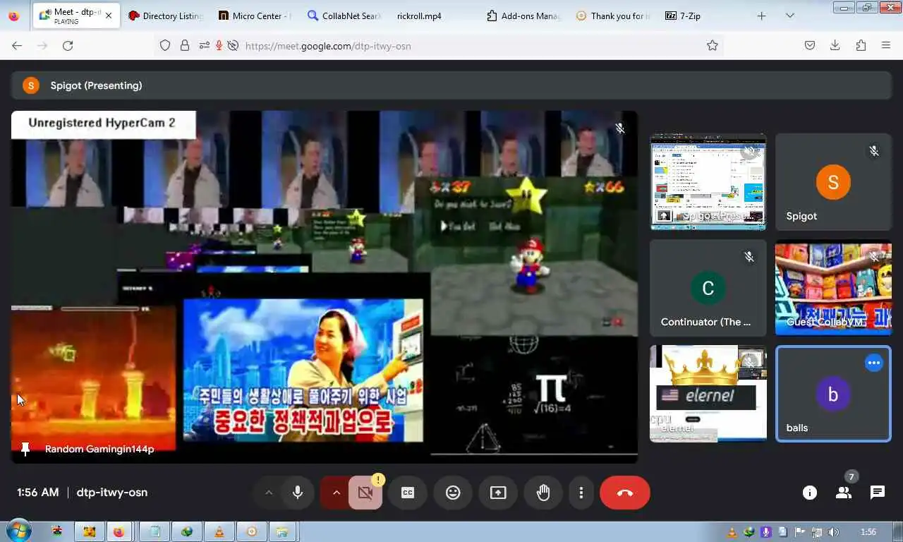
Task: Select the elernel video tile
Action: [x=708, y=394]
